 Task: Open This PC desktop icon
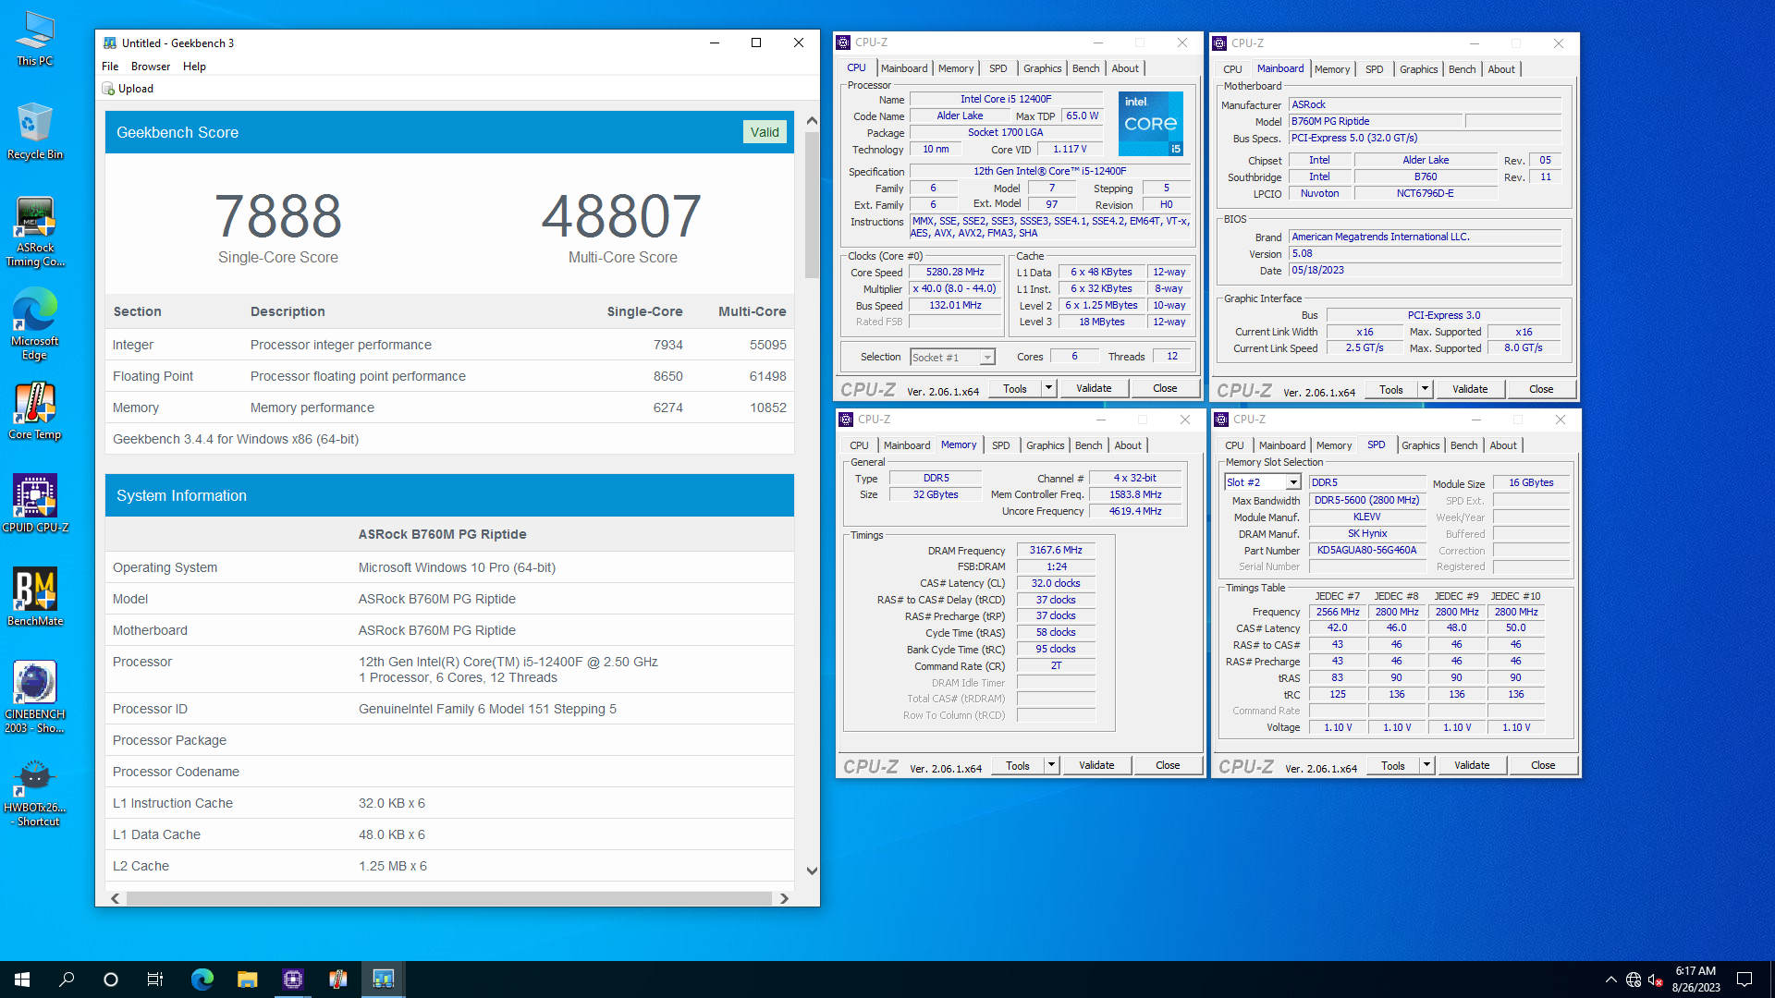(x=35, y=39)
